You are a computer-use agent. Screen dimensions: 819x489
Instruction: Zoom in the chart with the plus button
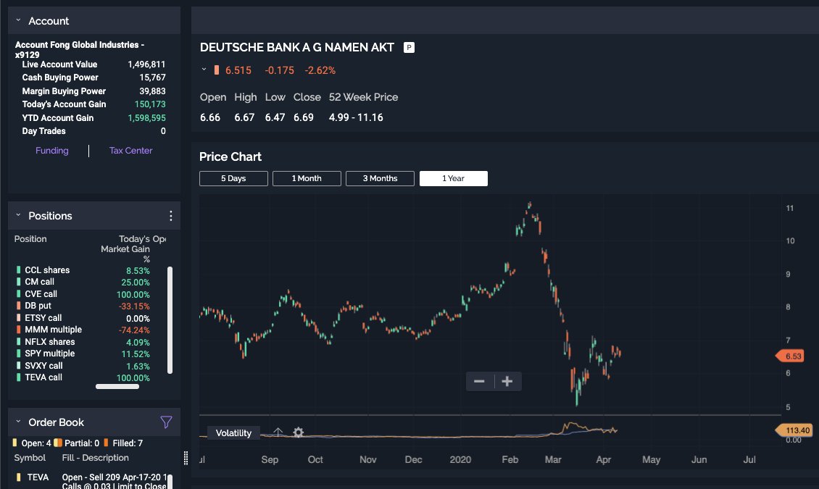tap(507, 382)
